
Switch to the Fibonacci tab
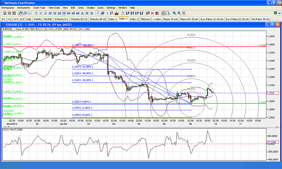tap(146, 19)
